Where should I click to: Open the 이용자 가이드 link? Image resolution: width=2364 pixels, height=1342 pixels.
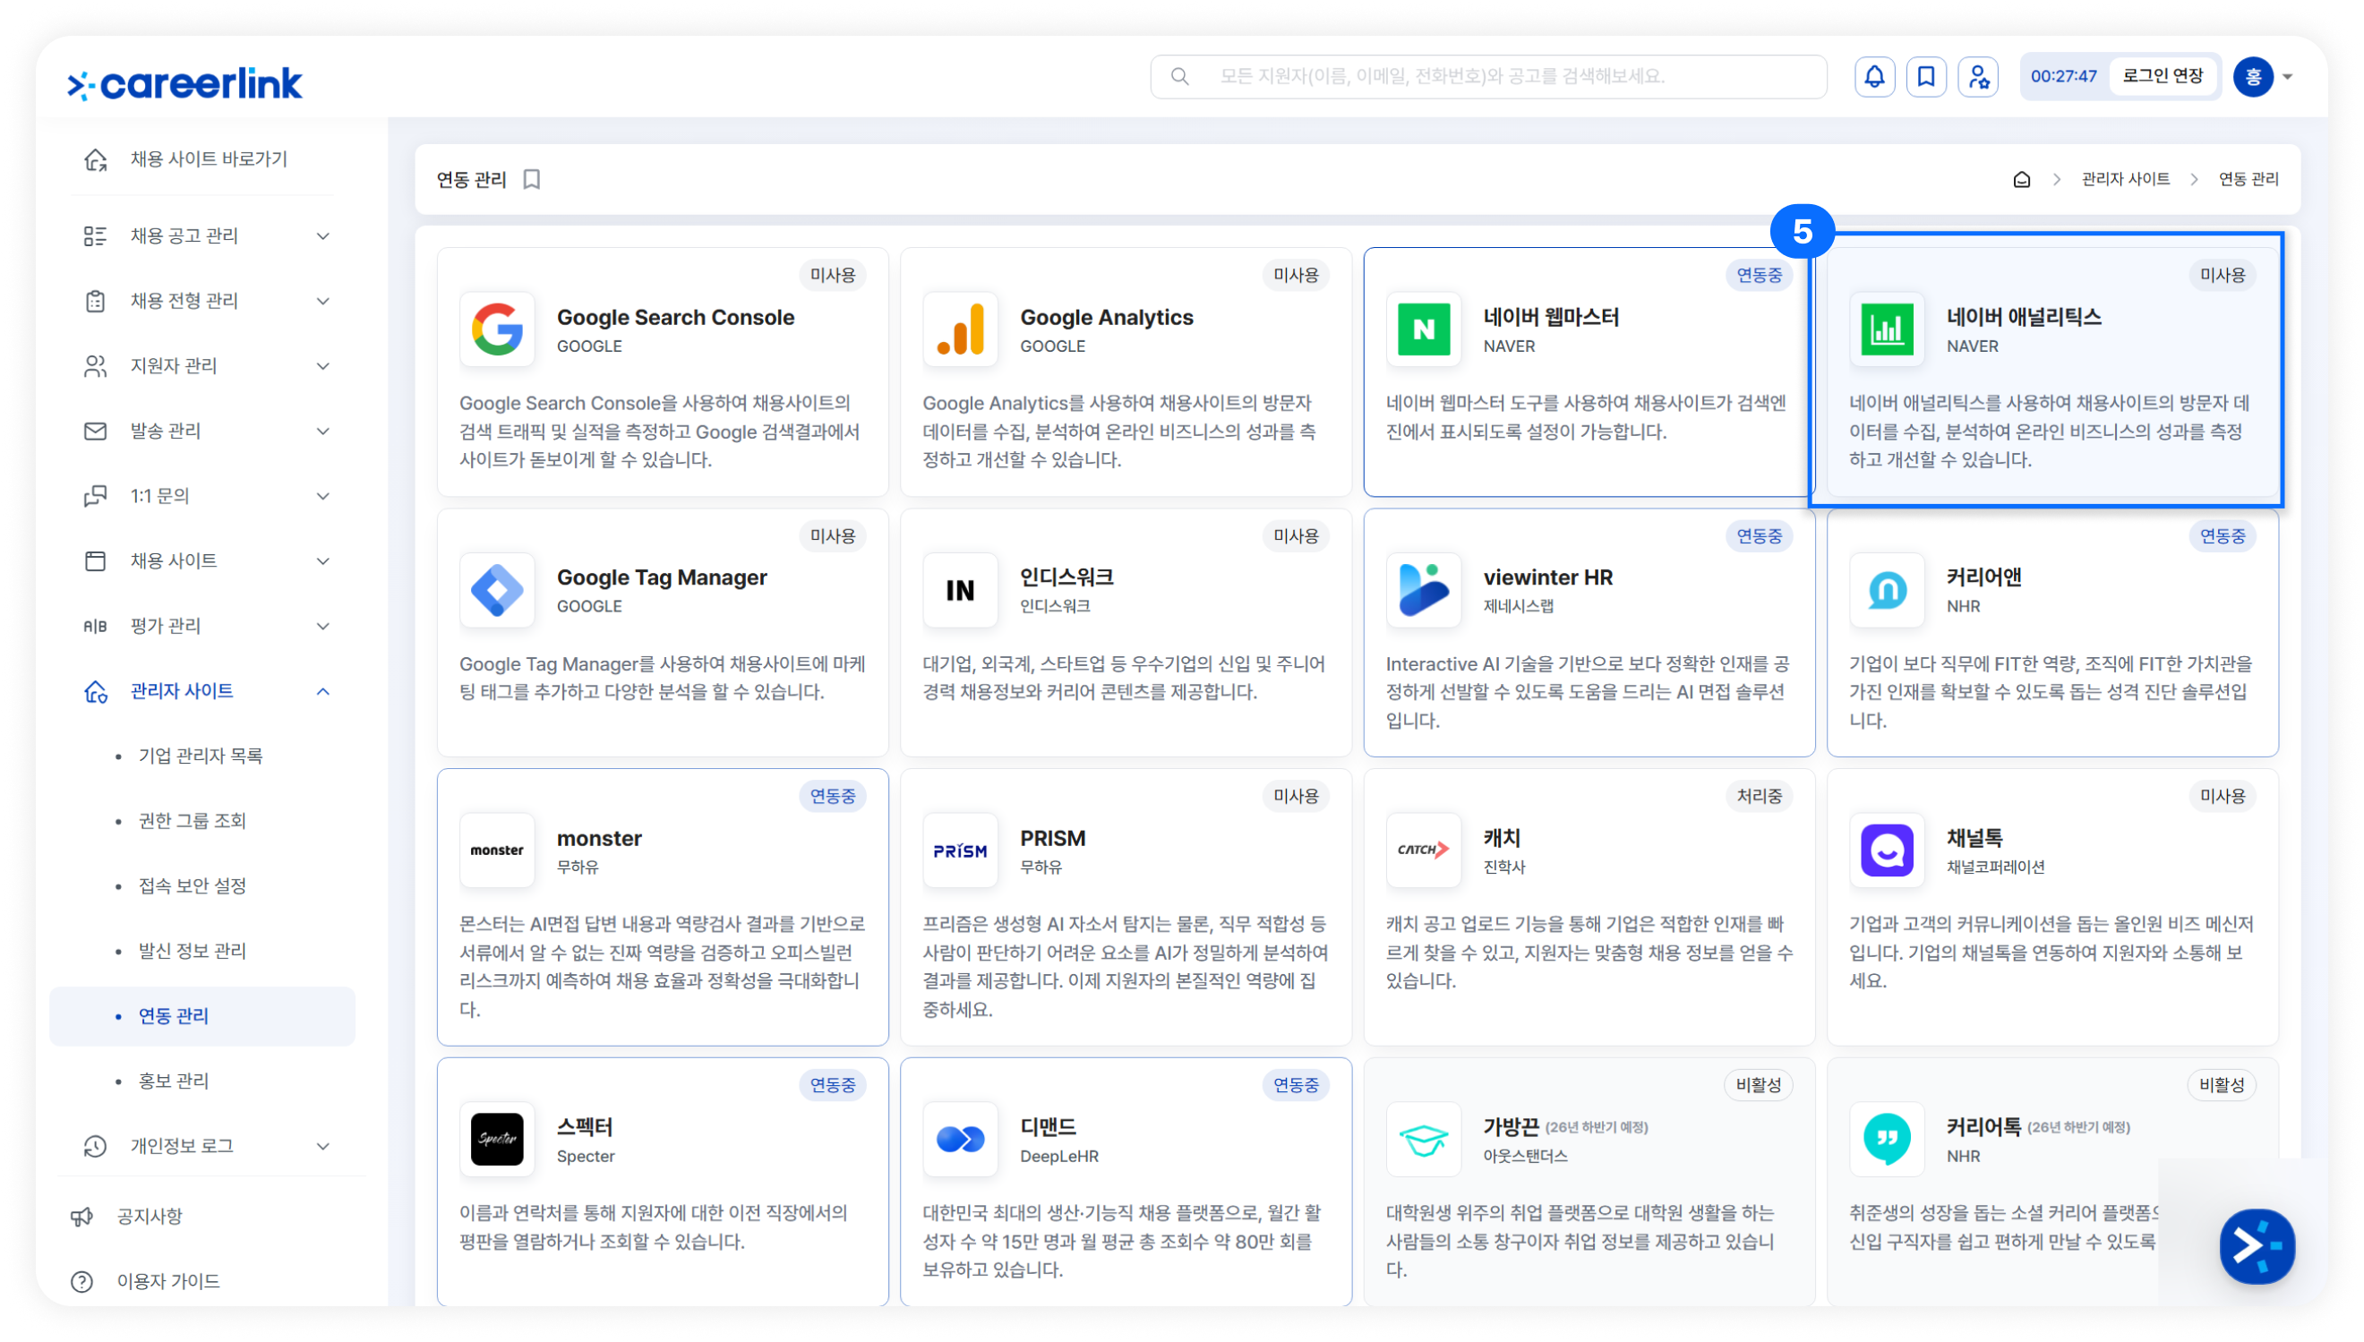167,1281
